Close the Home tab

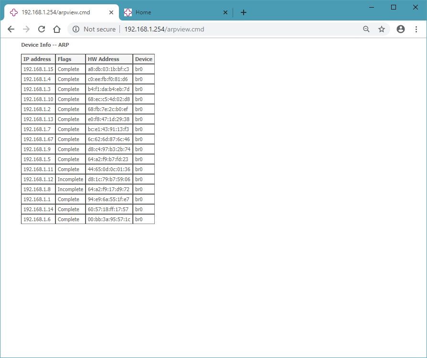point(225,12)
